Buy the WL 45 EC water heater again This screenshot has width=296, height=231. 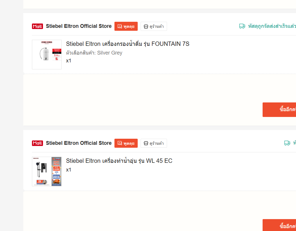(279, 225)
